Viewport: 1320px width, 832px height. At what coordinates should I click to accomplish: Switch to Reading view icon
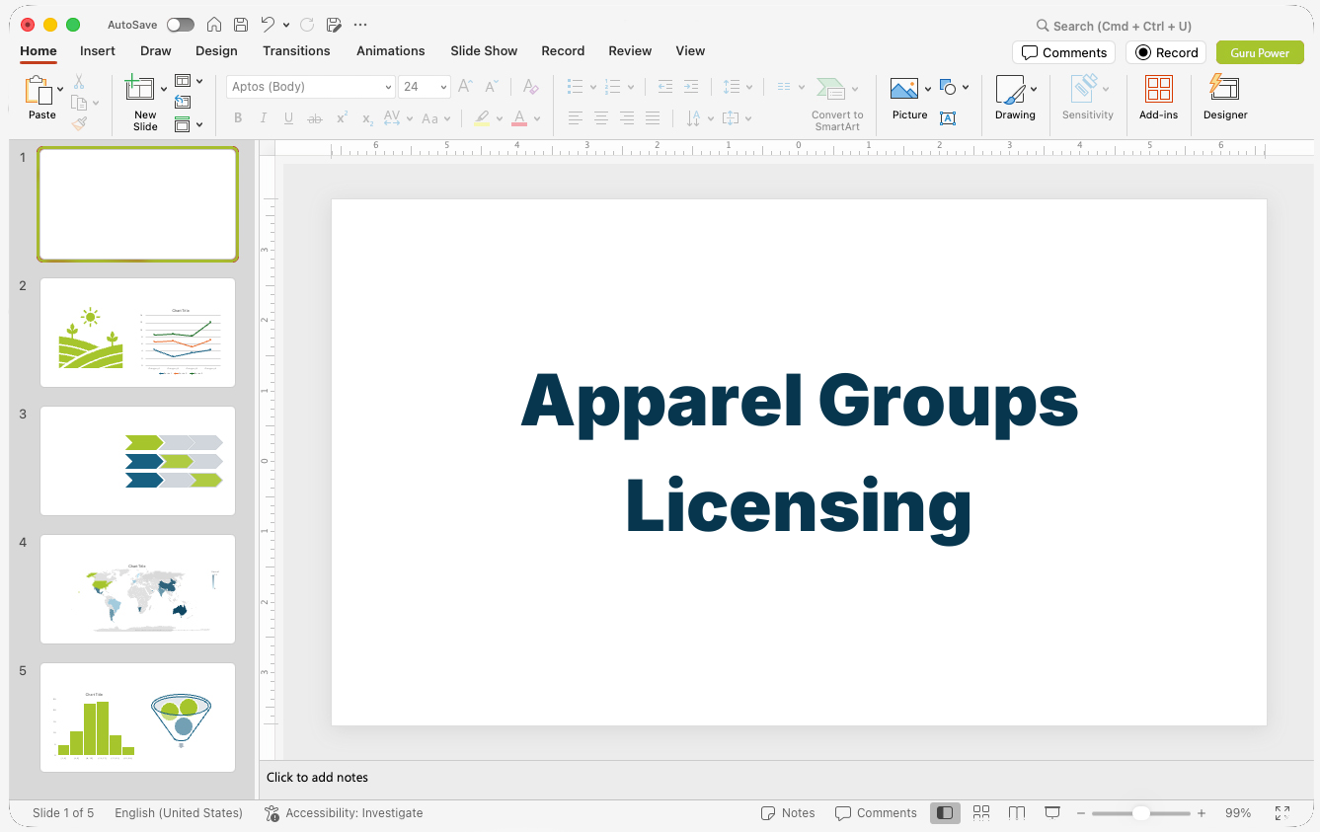coord(1017,812)
